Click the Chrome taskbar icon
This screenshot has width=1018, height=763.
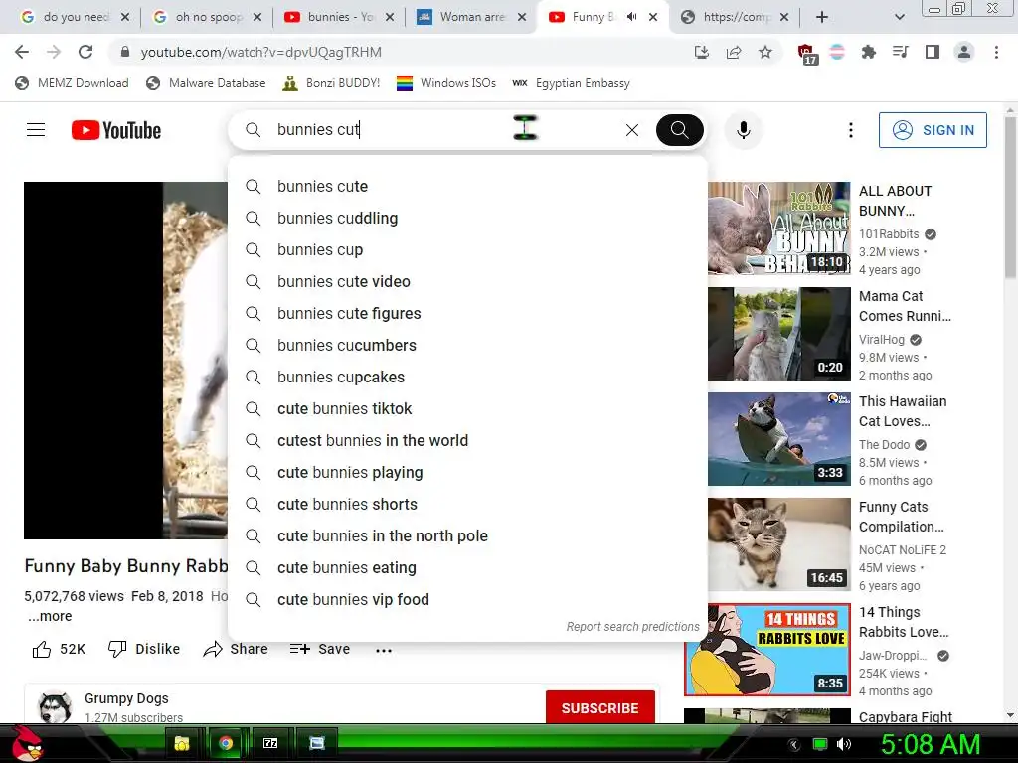point(226,743)
